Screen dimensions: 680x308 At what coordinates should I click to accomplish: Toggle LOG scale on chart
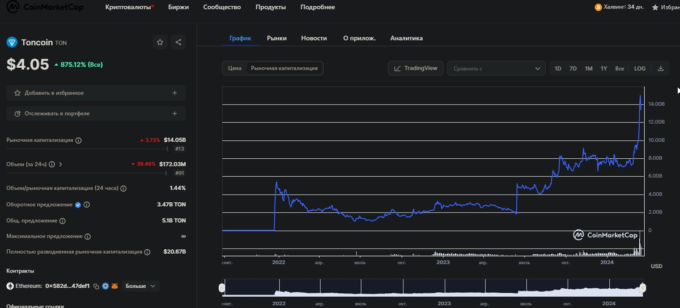point(640,68)
